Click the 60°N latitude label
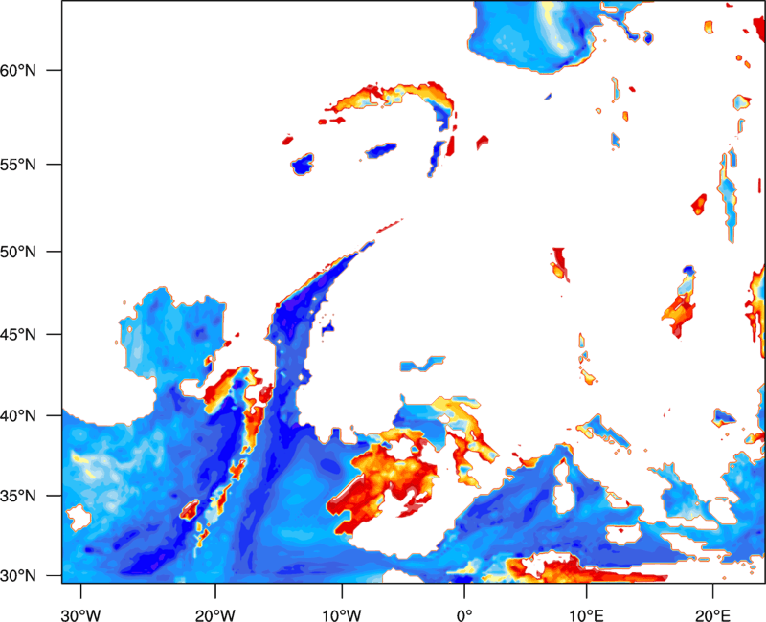 pos(18,70)
